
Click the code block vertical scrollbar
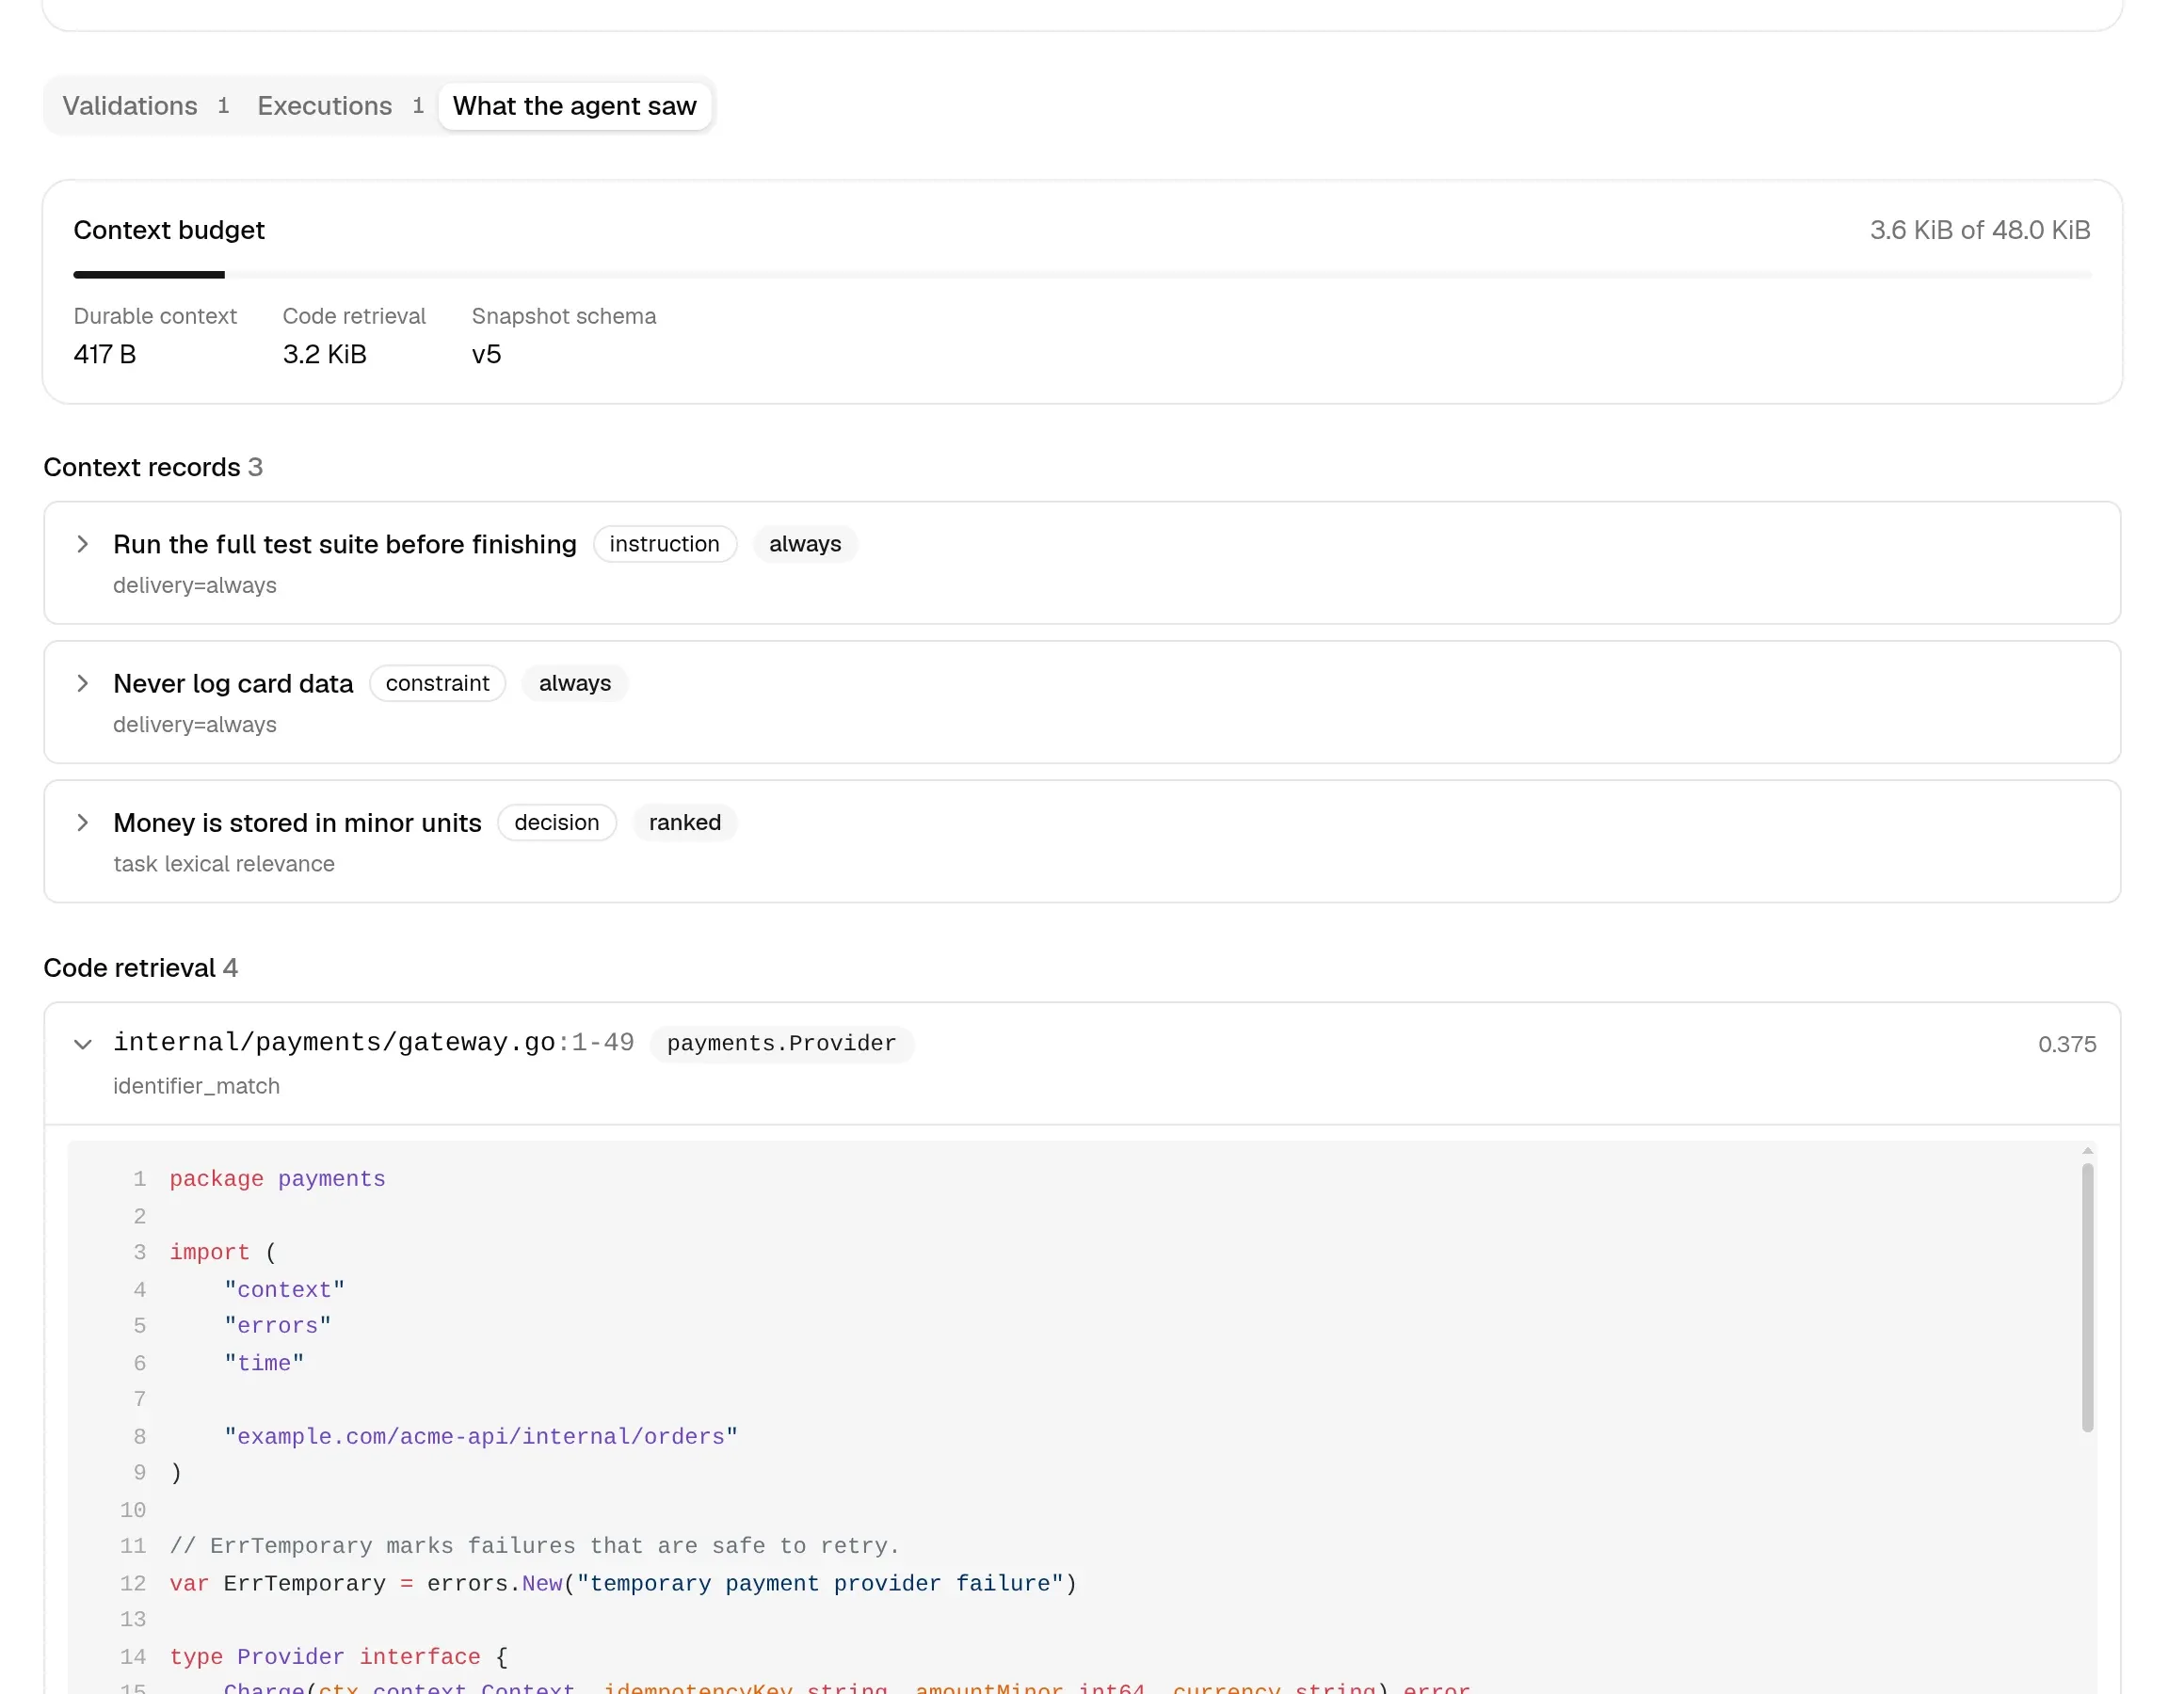point(2087,1297)
